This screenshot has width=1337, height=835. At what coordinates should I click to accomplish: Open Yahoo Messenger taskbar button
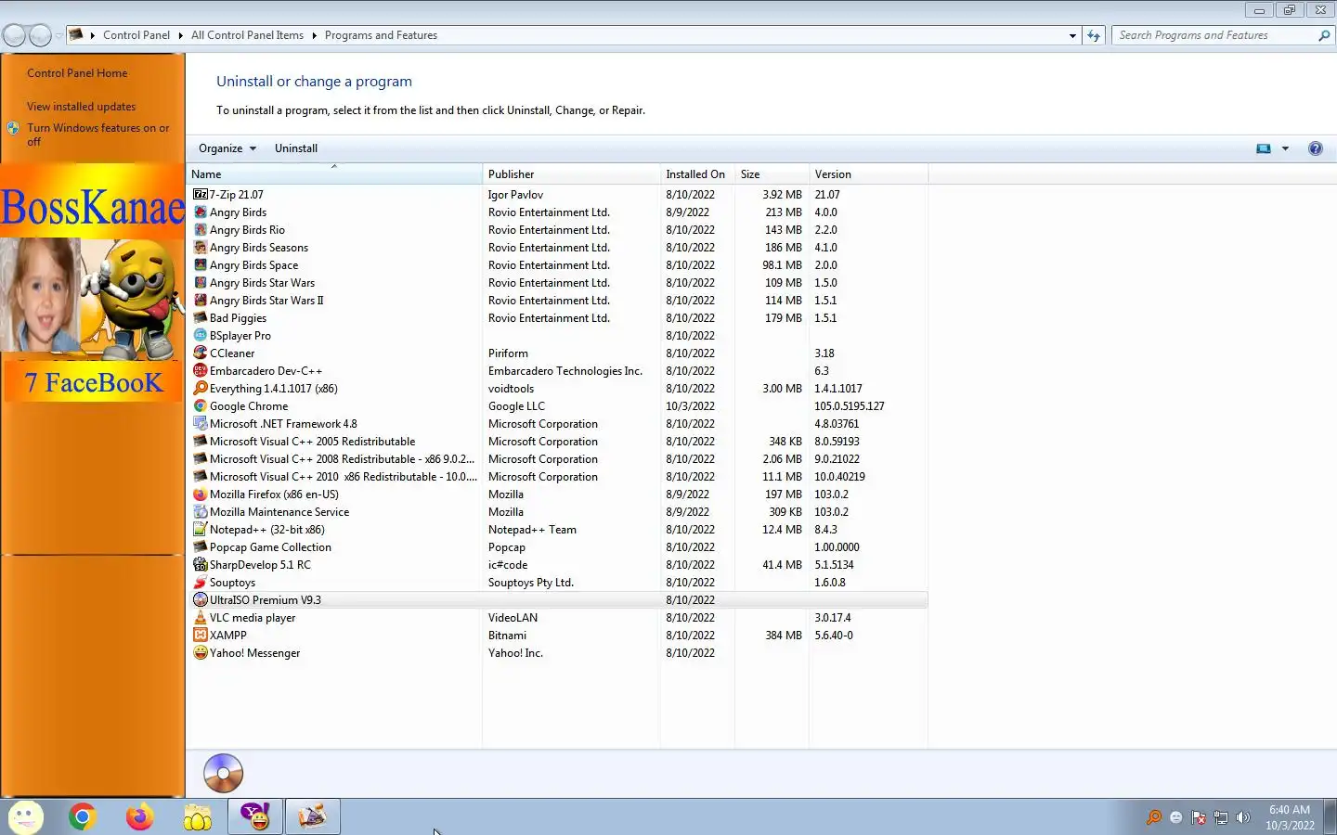click(x=254, y=816)
